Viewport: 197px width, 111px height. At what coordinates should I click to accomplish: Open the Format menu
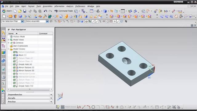coord(31,6)
